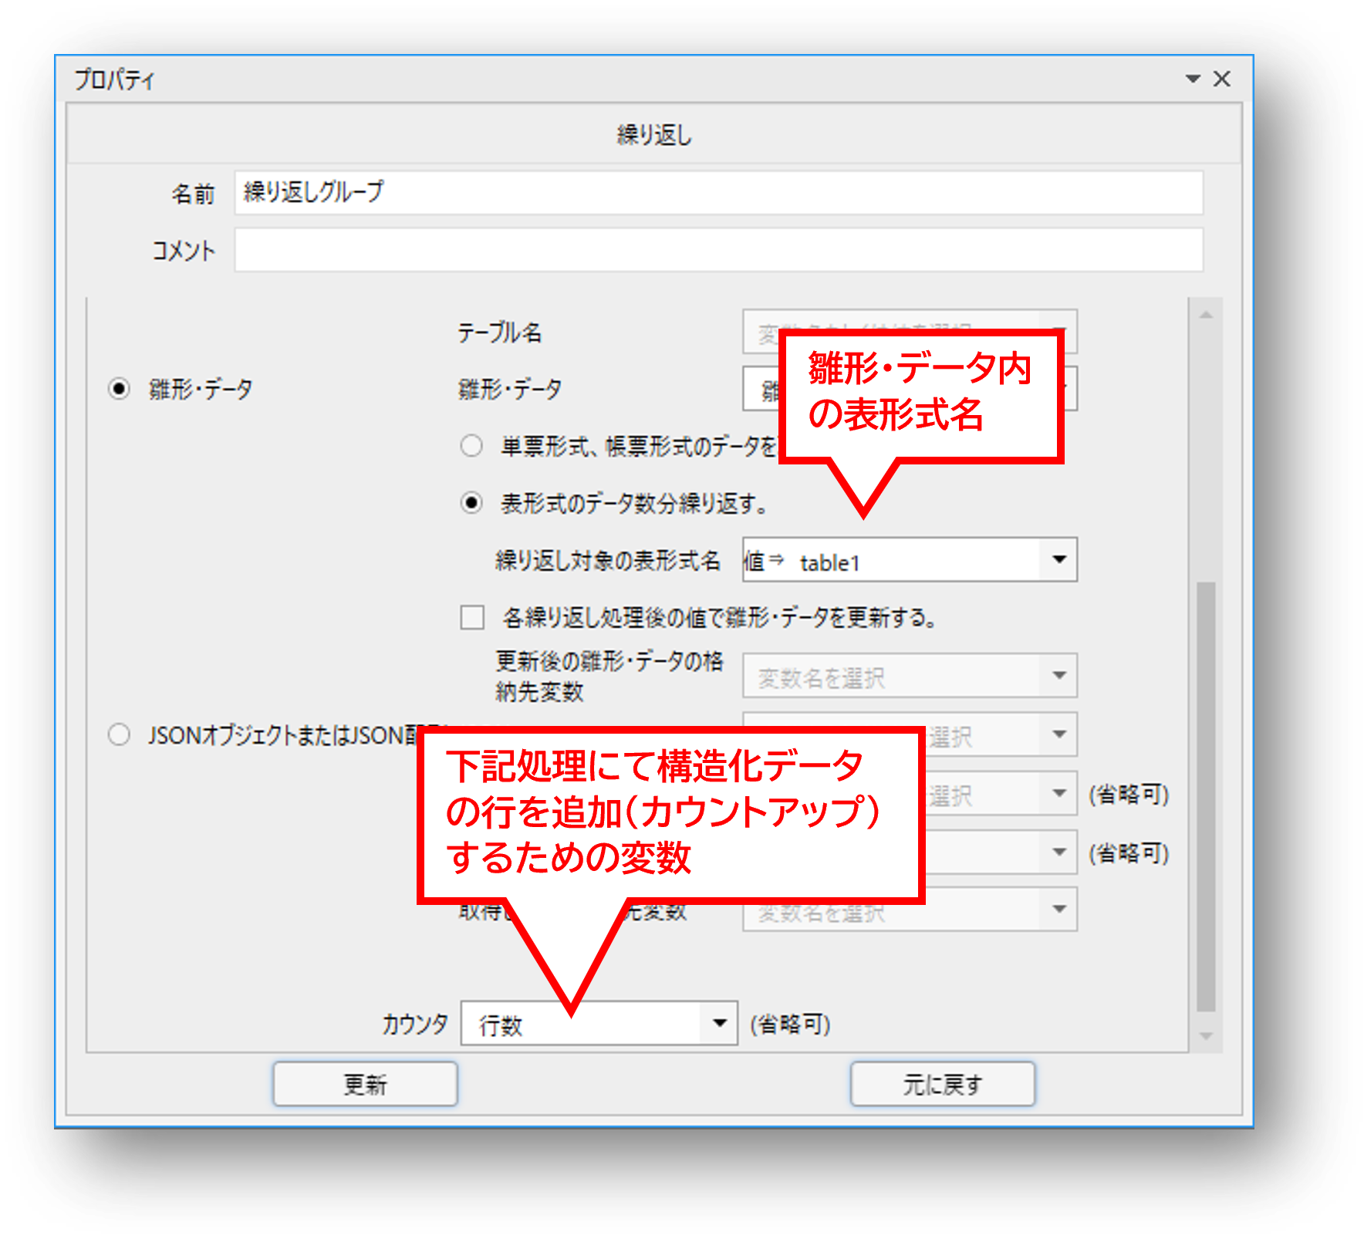
Task: Expand the first 省略可 dropdown arrow
Action: (1059, 794)
